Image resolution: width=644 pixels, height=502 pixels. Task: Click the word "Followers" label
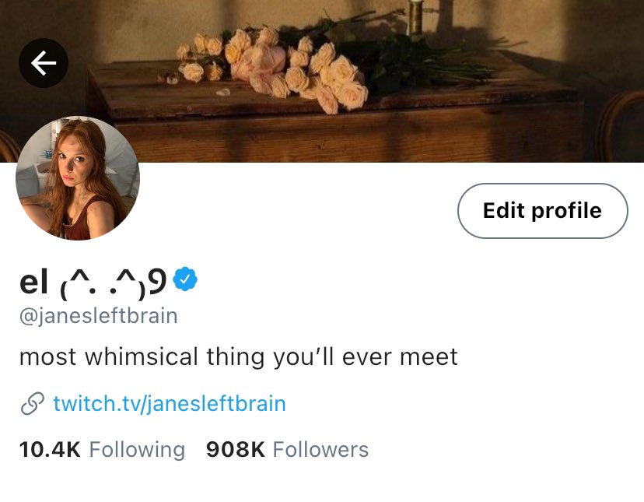pos(320,450)
